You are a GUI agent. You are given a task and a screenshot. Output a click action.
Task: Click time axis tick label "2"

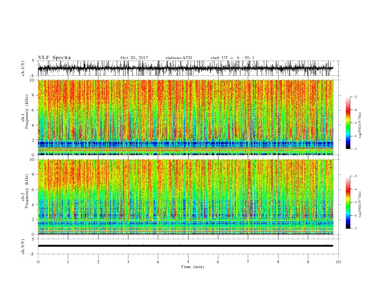98,262
